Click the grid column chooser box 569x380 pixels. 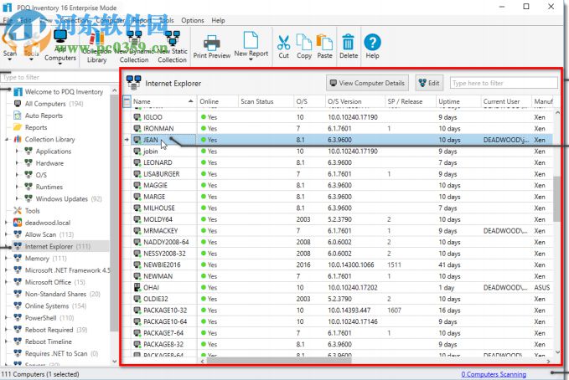coord(127,101)
